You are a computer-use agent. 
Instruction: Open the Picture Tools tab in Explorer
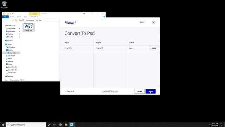pyautogui.click(x=34, y=17)
